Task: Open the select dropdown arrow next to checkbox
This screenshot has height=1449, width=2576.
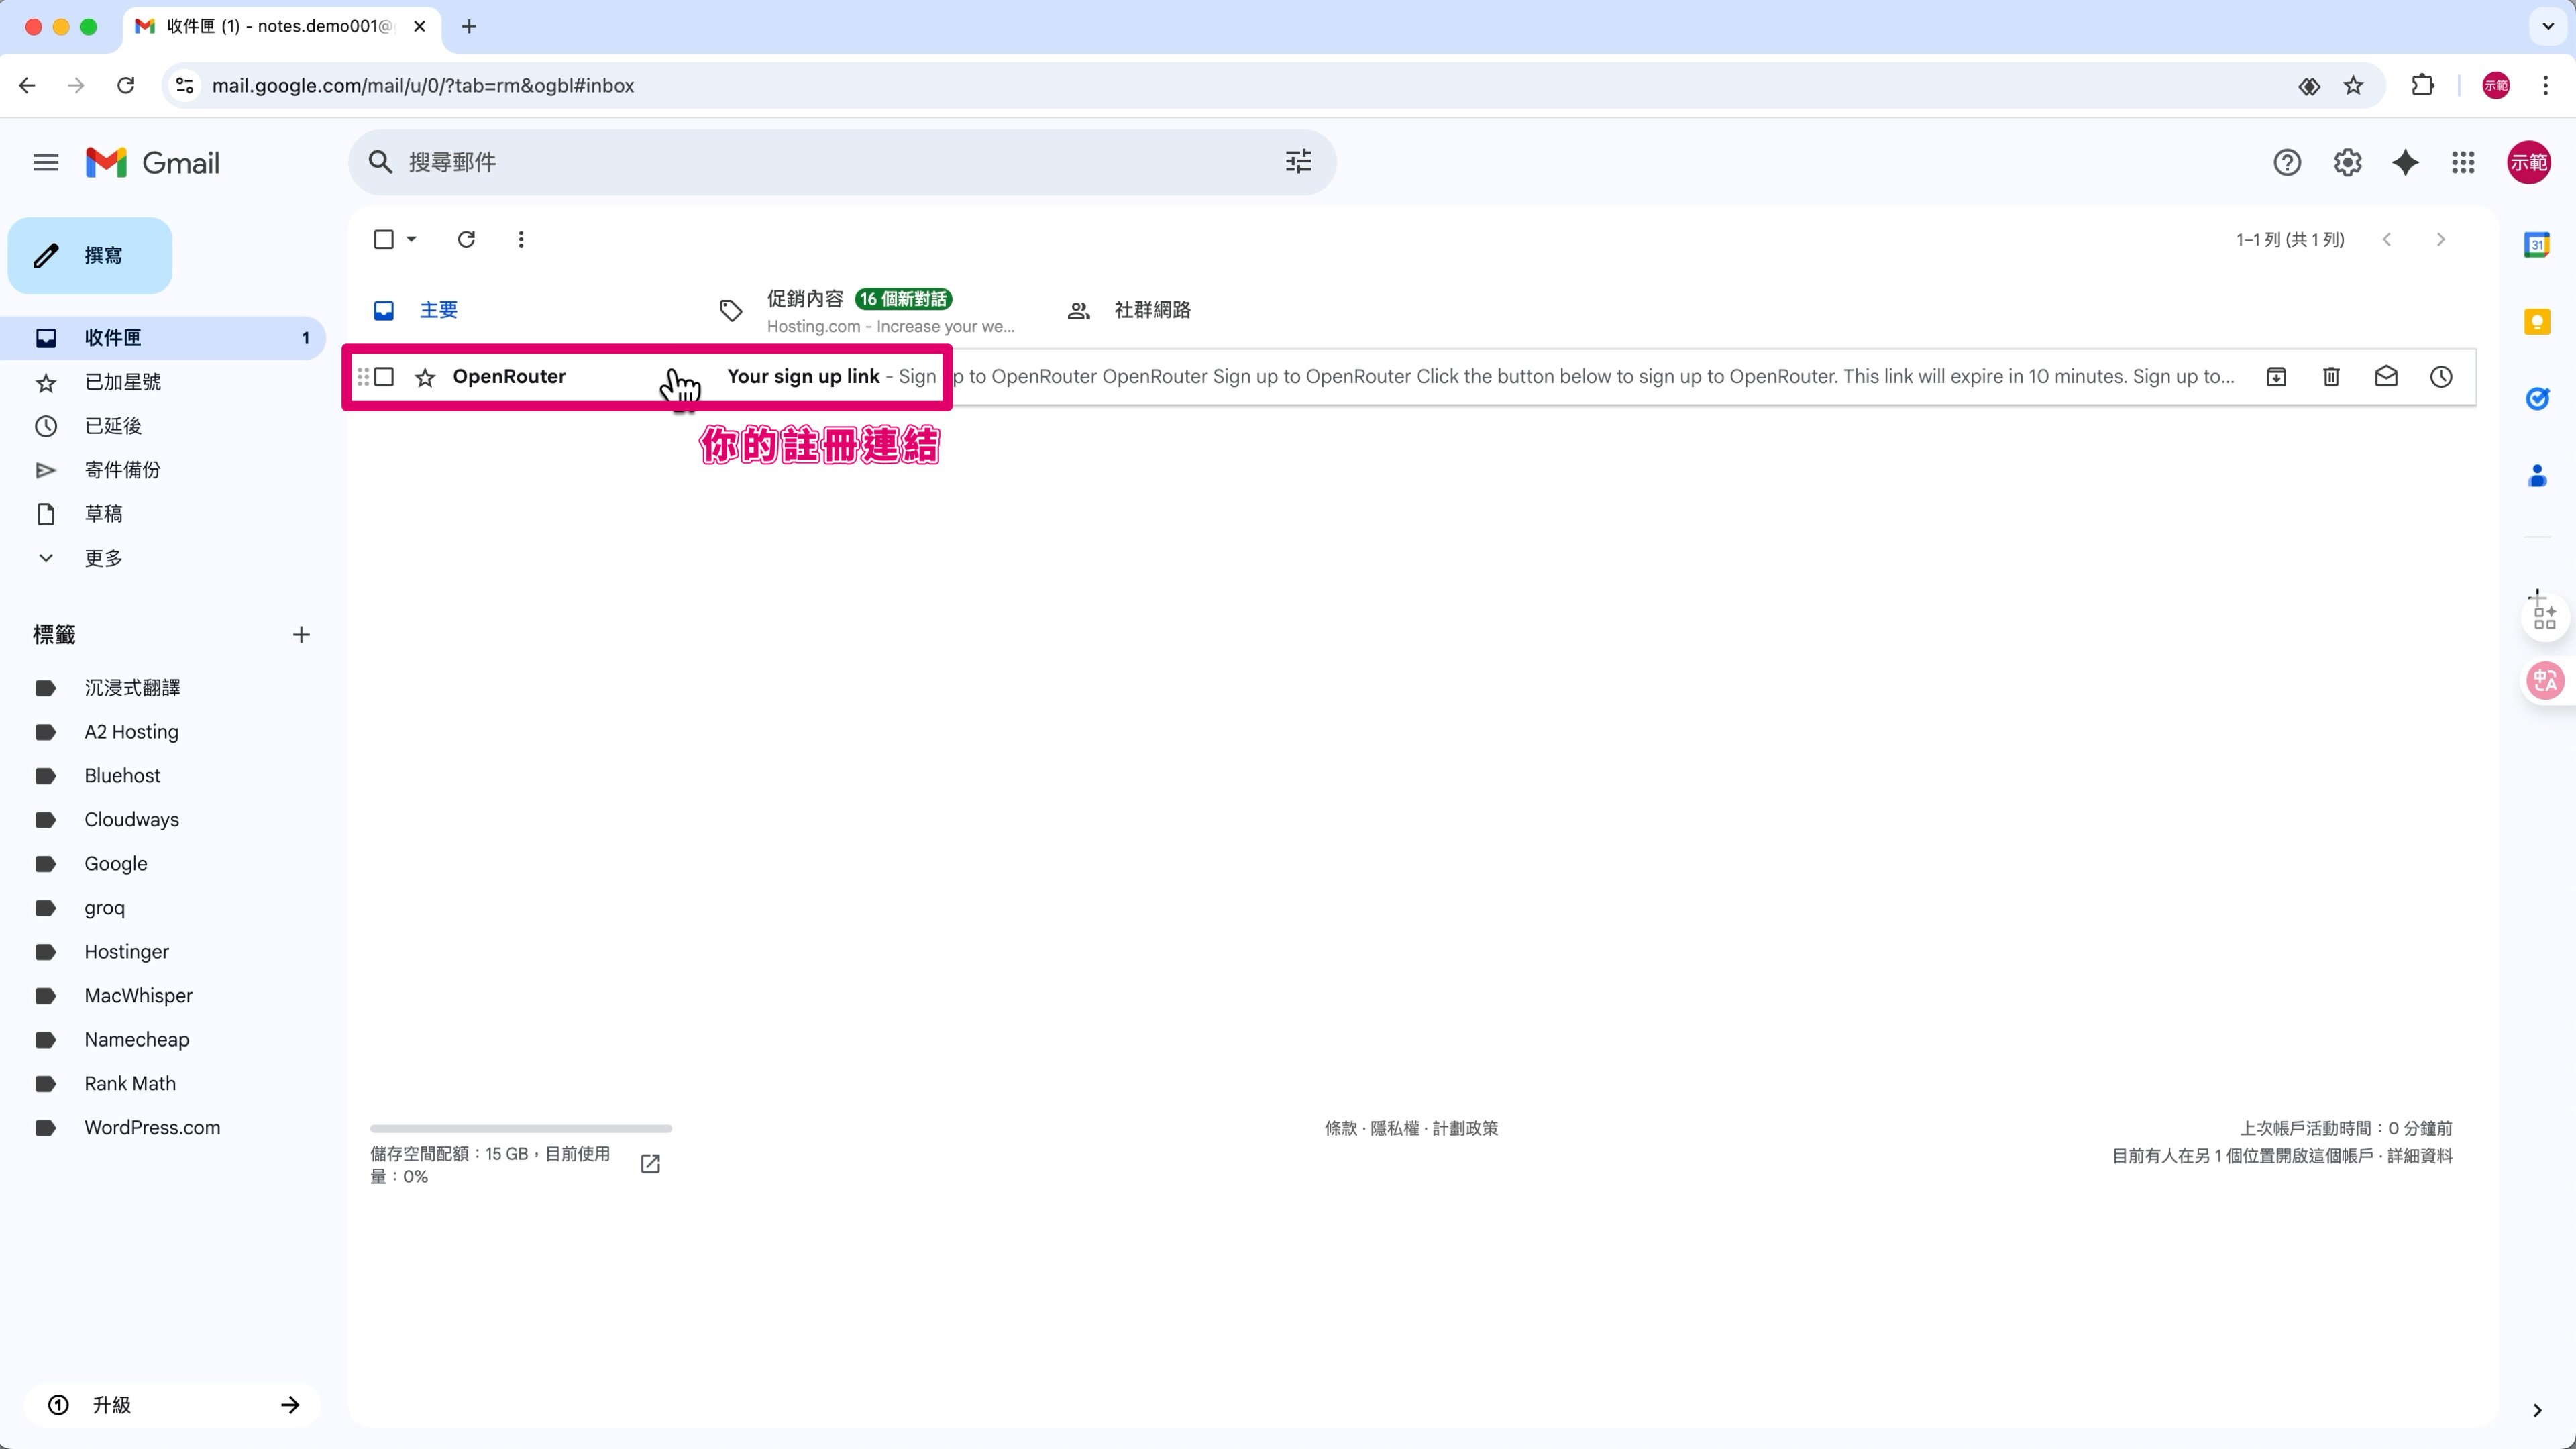Action: [411, 239]
